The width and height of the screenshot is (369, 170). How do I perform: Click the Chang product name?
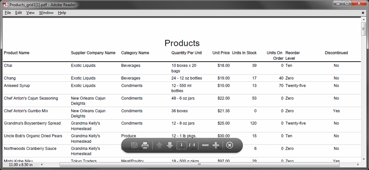[x=10, y=78]
